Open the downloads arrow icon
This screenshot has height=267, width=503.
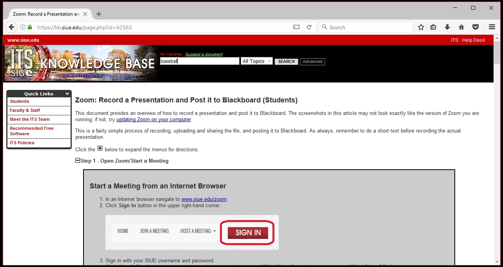(447, 27)
